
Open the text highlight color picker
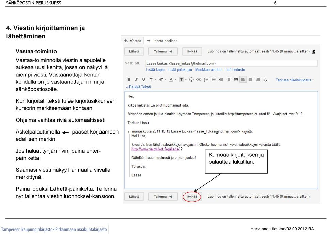183,80
